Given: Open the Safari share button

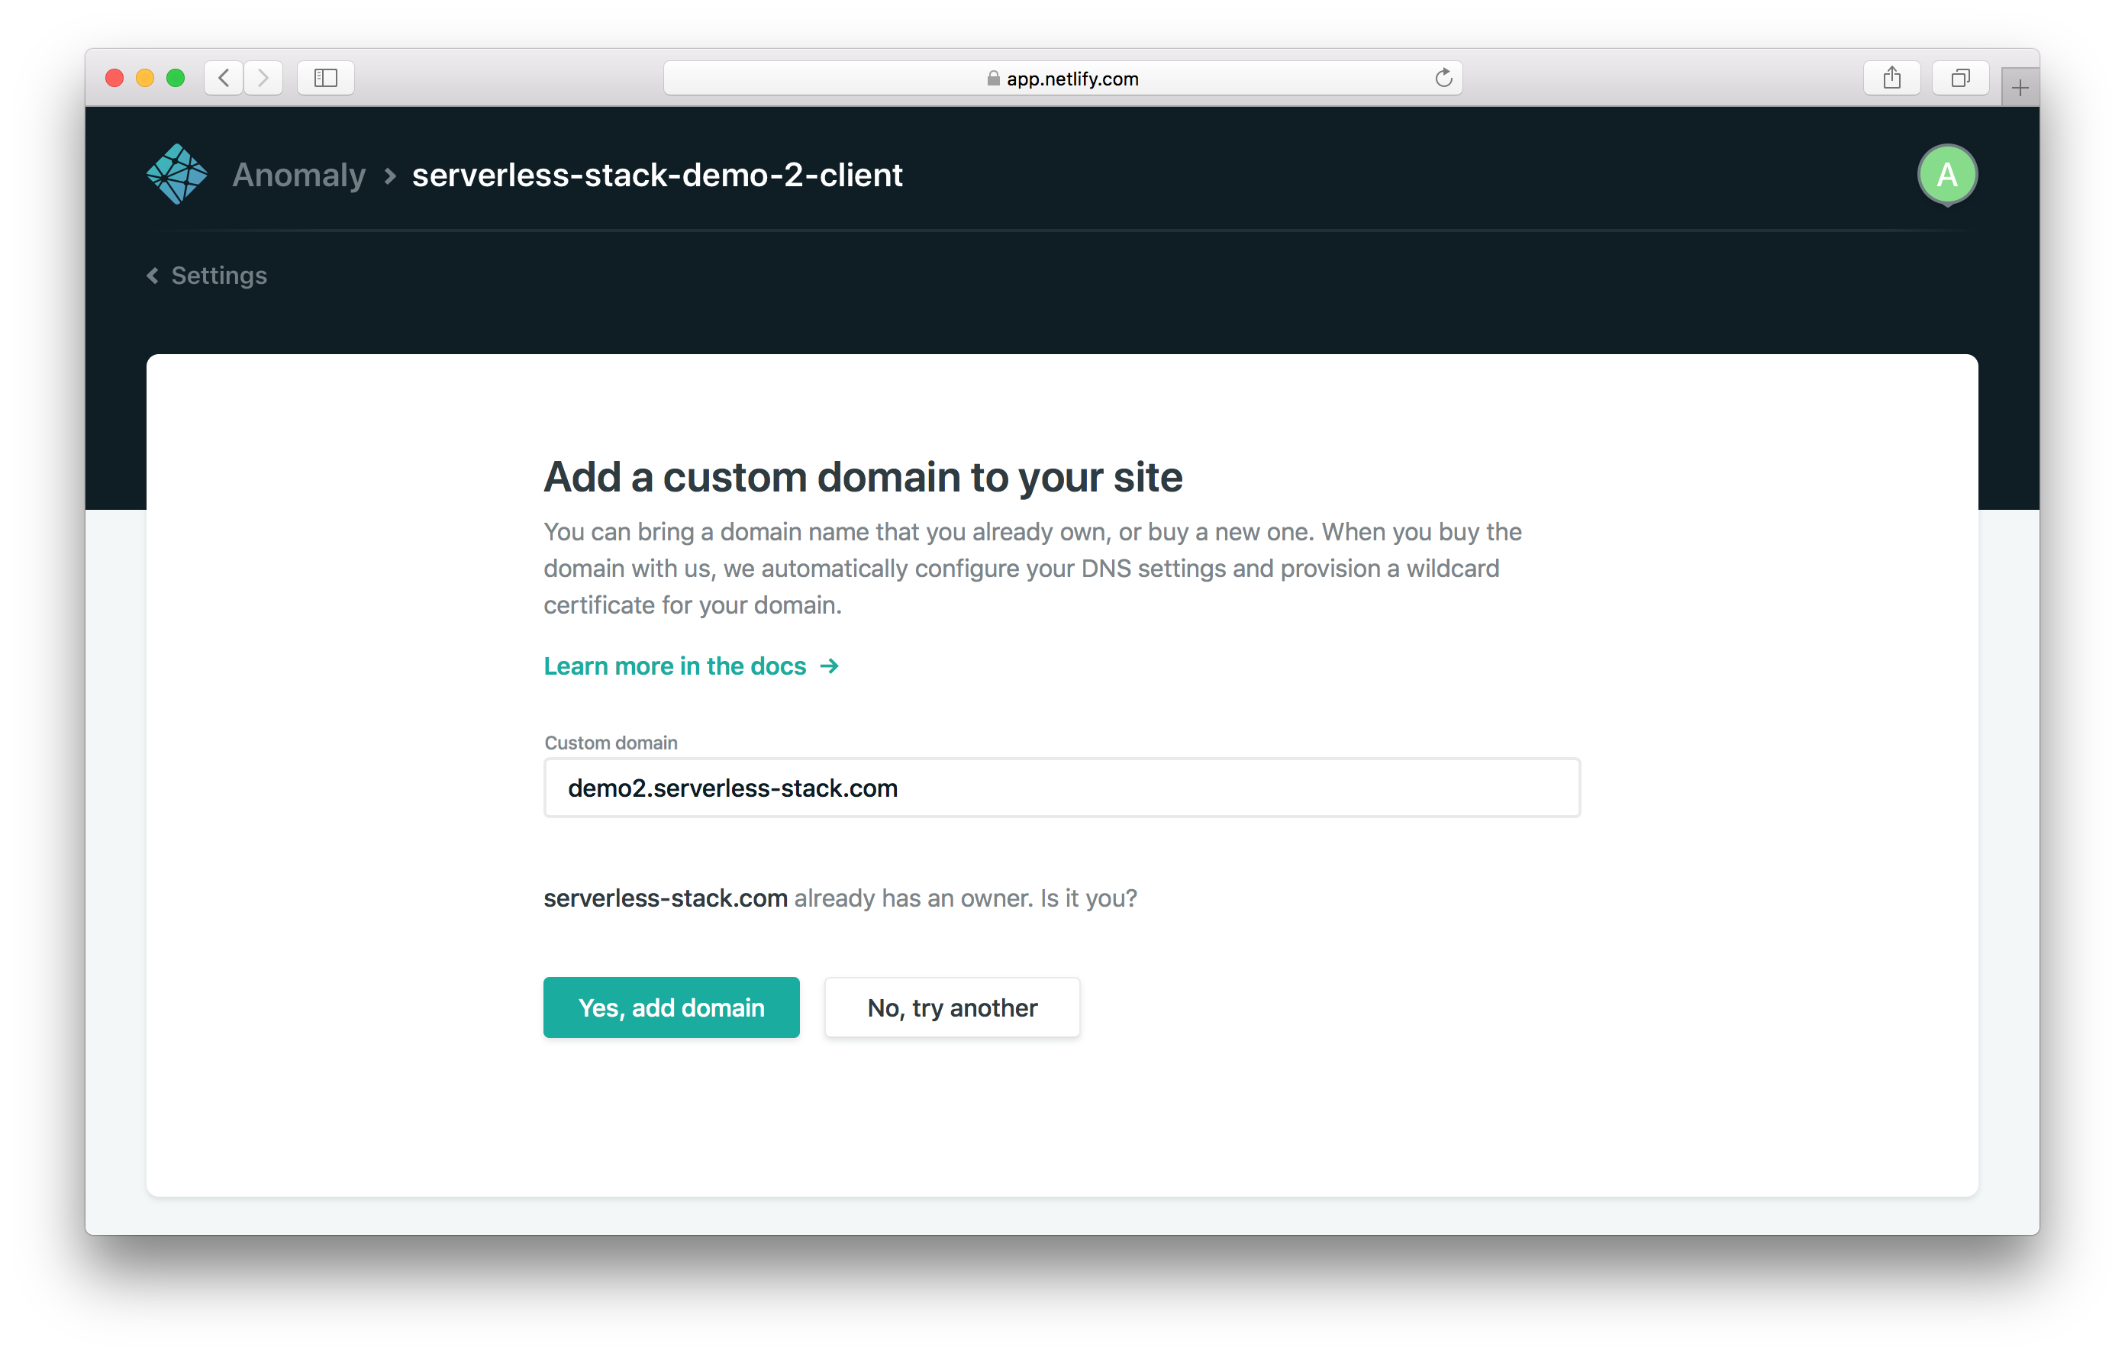Looking at the screenshot, I should pos(1891,78).
